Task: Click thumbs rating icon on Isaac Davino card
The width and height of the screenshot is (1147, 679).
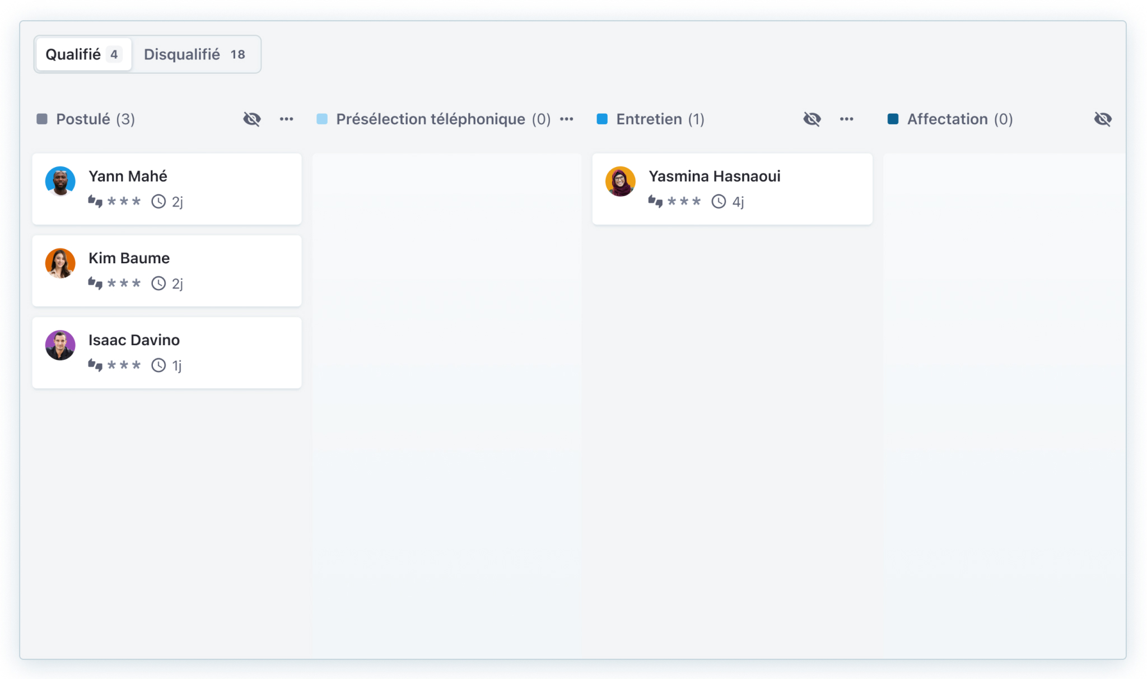Action: [x=95, y=365]
